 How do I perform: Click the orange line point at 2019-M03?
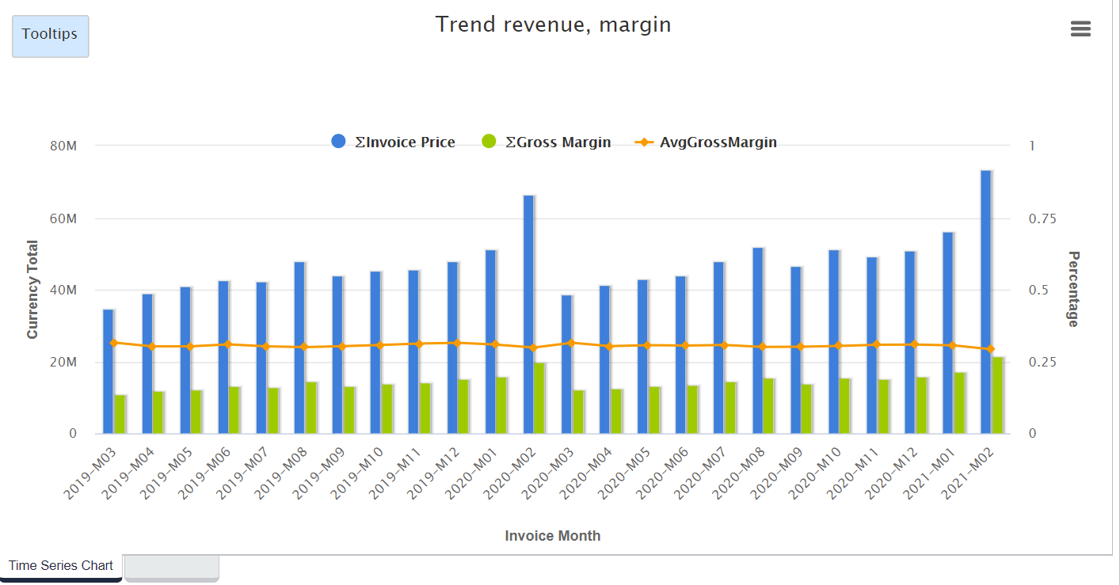[x=114, y=343]
